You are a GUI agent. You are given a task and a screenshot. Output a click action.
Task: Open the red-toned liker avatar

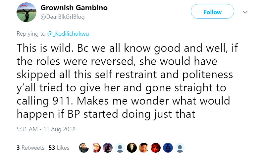coord(155,148)
